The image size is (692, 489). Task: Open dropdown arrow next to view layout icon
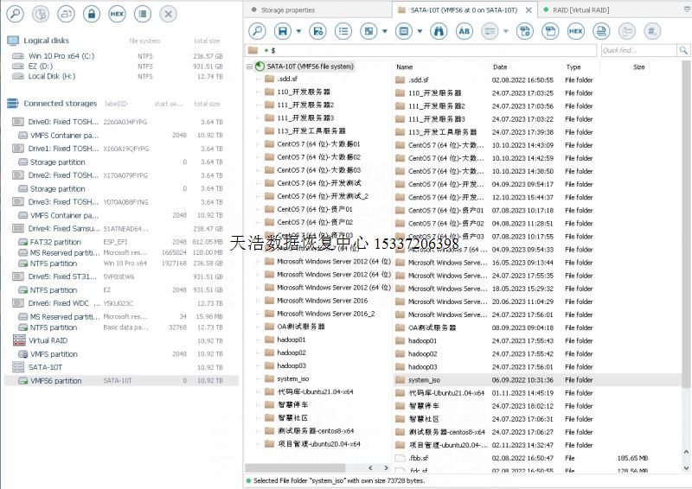tap(383, 31)
